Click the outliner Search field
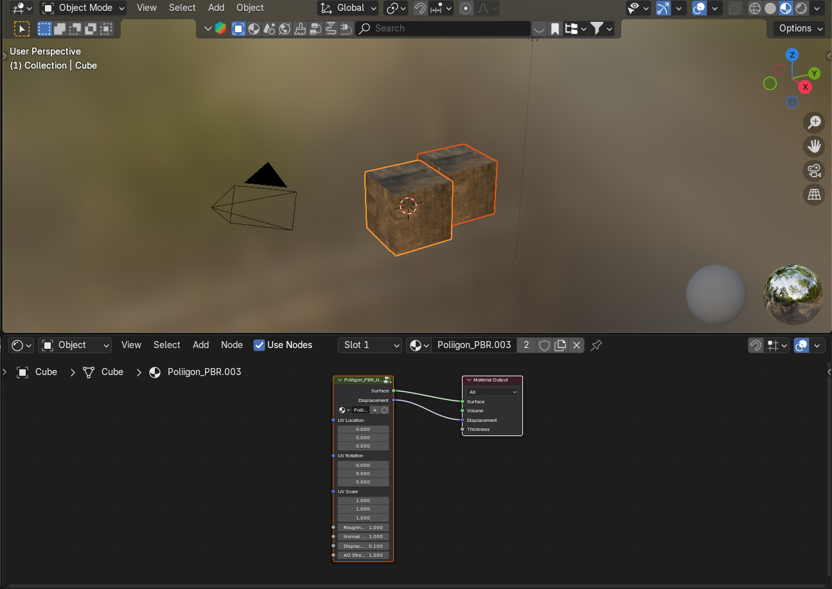Image resolution: width=832 pixels, height=589 pixels. pyautogui.click(x=443, y=28)
